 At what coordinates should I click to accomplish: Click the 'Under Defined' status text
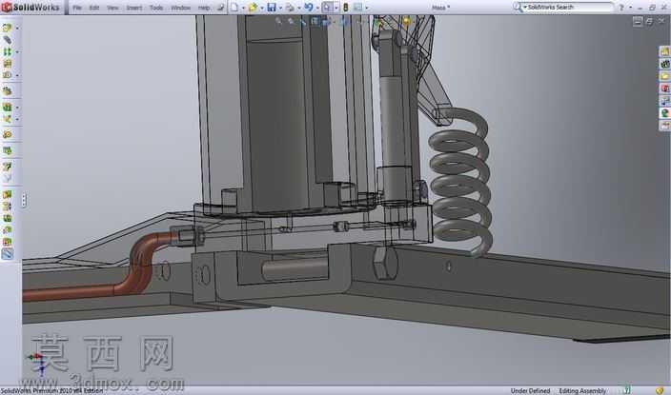pyautogui.click(x=530, y=391)
